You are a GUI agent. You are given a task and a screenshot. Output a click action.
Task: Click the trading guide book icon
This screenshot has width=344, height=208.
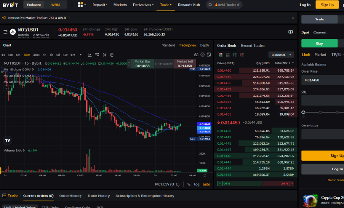(290, 32)
